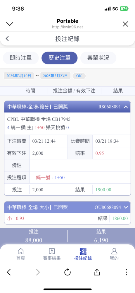This screenshot has height=293, width=135.
Task: Tap the back arrow beside 投注紀錄
Action: (x=7, y=39)
